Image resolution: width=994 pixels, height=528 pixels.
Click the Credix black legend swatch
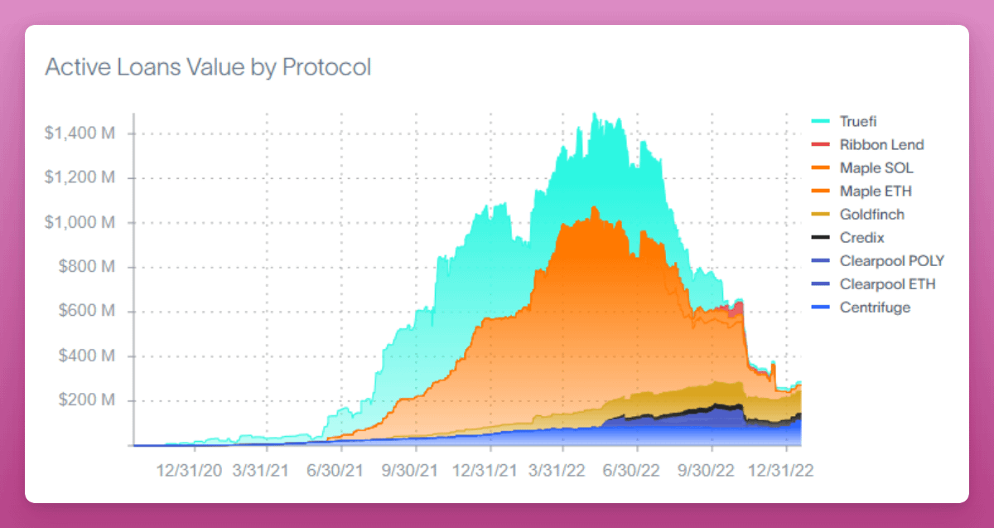[x=820, y=238]
